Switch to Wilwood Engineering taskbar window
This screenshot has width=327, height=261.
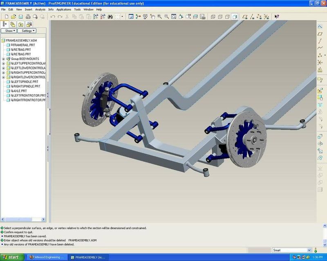point(47,257)
